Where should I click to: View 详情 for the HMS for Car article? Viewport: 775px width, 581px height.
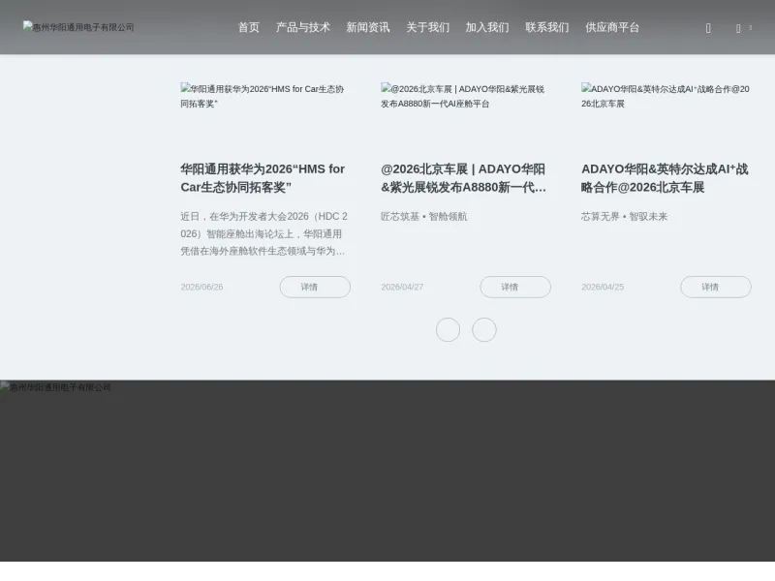315,287
